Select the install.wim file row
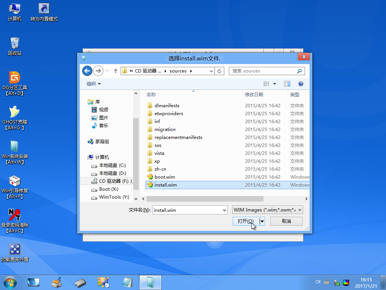The height and width of the screenshot is (290, 386). coord(227,185)
